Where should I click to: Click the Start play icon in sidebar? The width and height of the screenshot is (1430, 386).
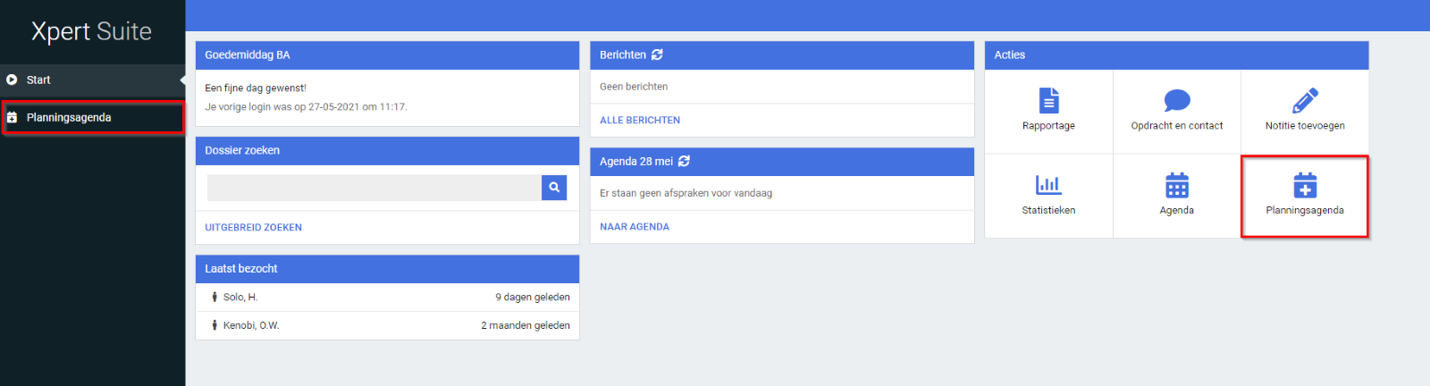(13, 80)
